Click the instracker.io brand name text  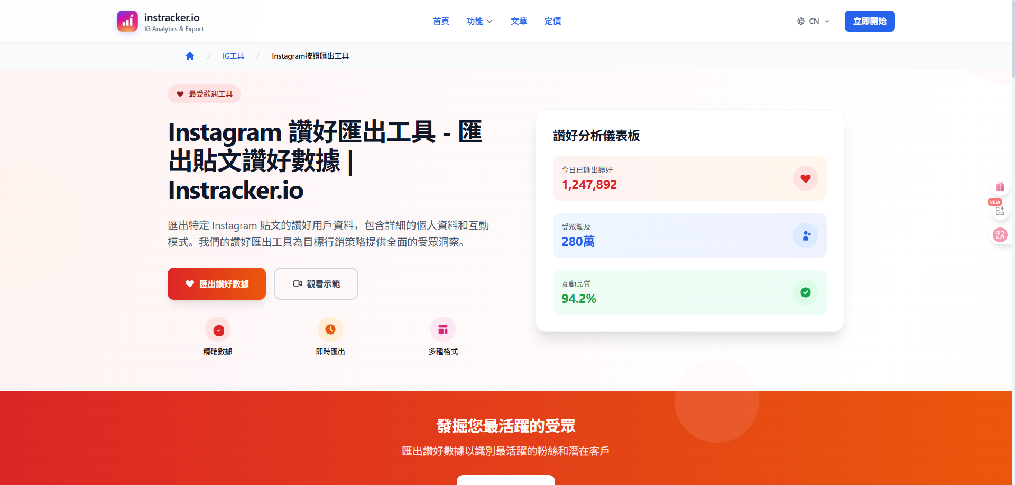pyautogui.click(x=172, y=17)
